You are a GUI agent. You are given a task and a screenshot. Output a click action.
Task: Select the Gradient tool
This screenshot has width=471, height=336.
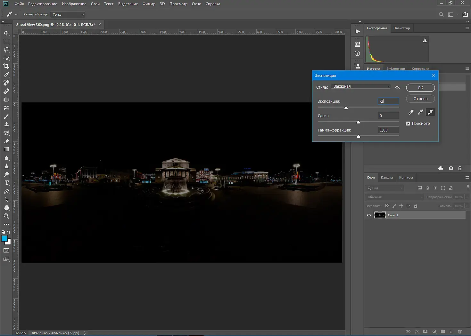coord(6,149)
